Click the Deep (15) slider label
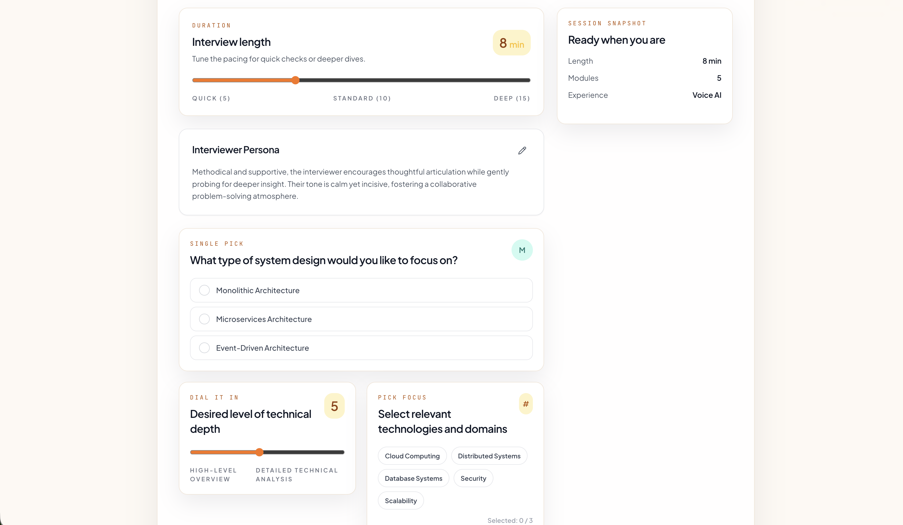The width and height of the screenshot is (903, 525). (x=511, y=98)
